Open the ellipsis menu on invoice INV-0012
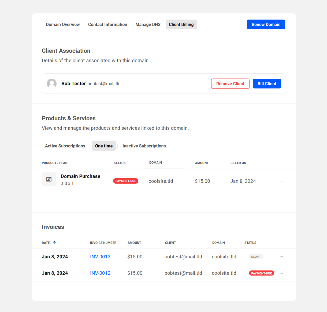The width and height of the screenshot is (327, 312). (x=281, y=273)
